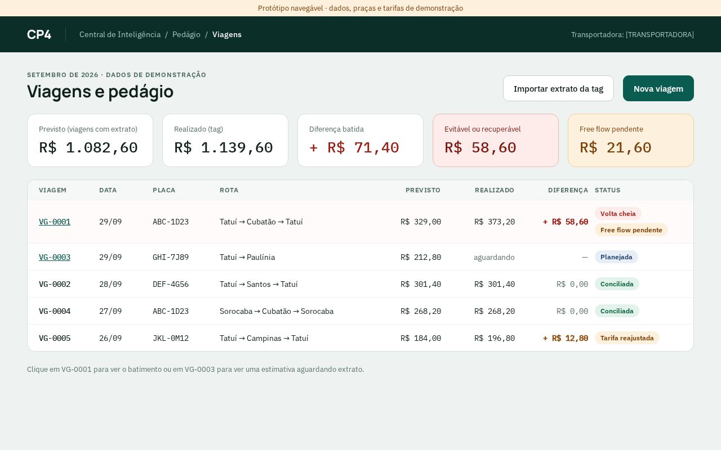Click the Data column header
Viewport: 721px width, 450px height.
[x=108, y=190]
